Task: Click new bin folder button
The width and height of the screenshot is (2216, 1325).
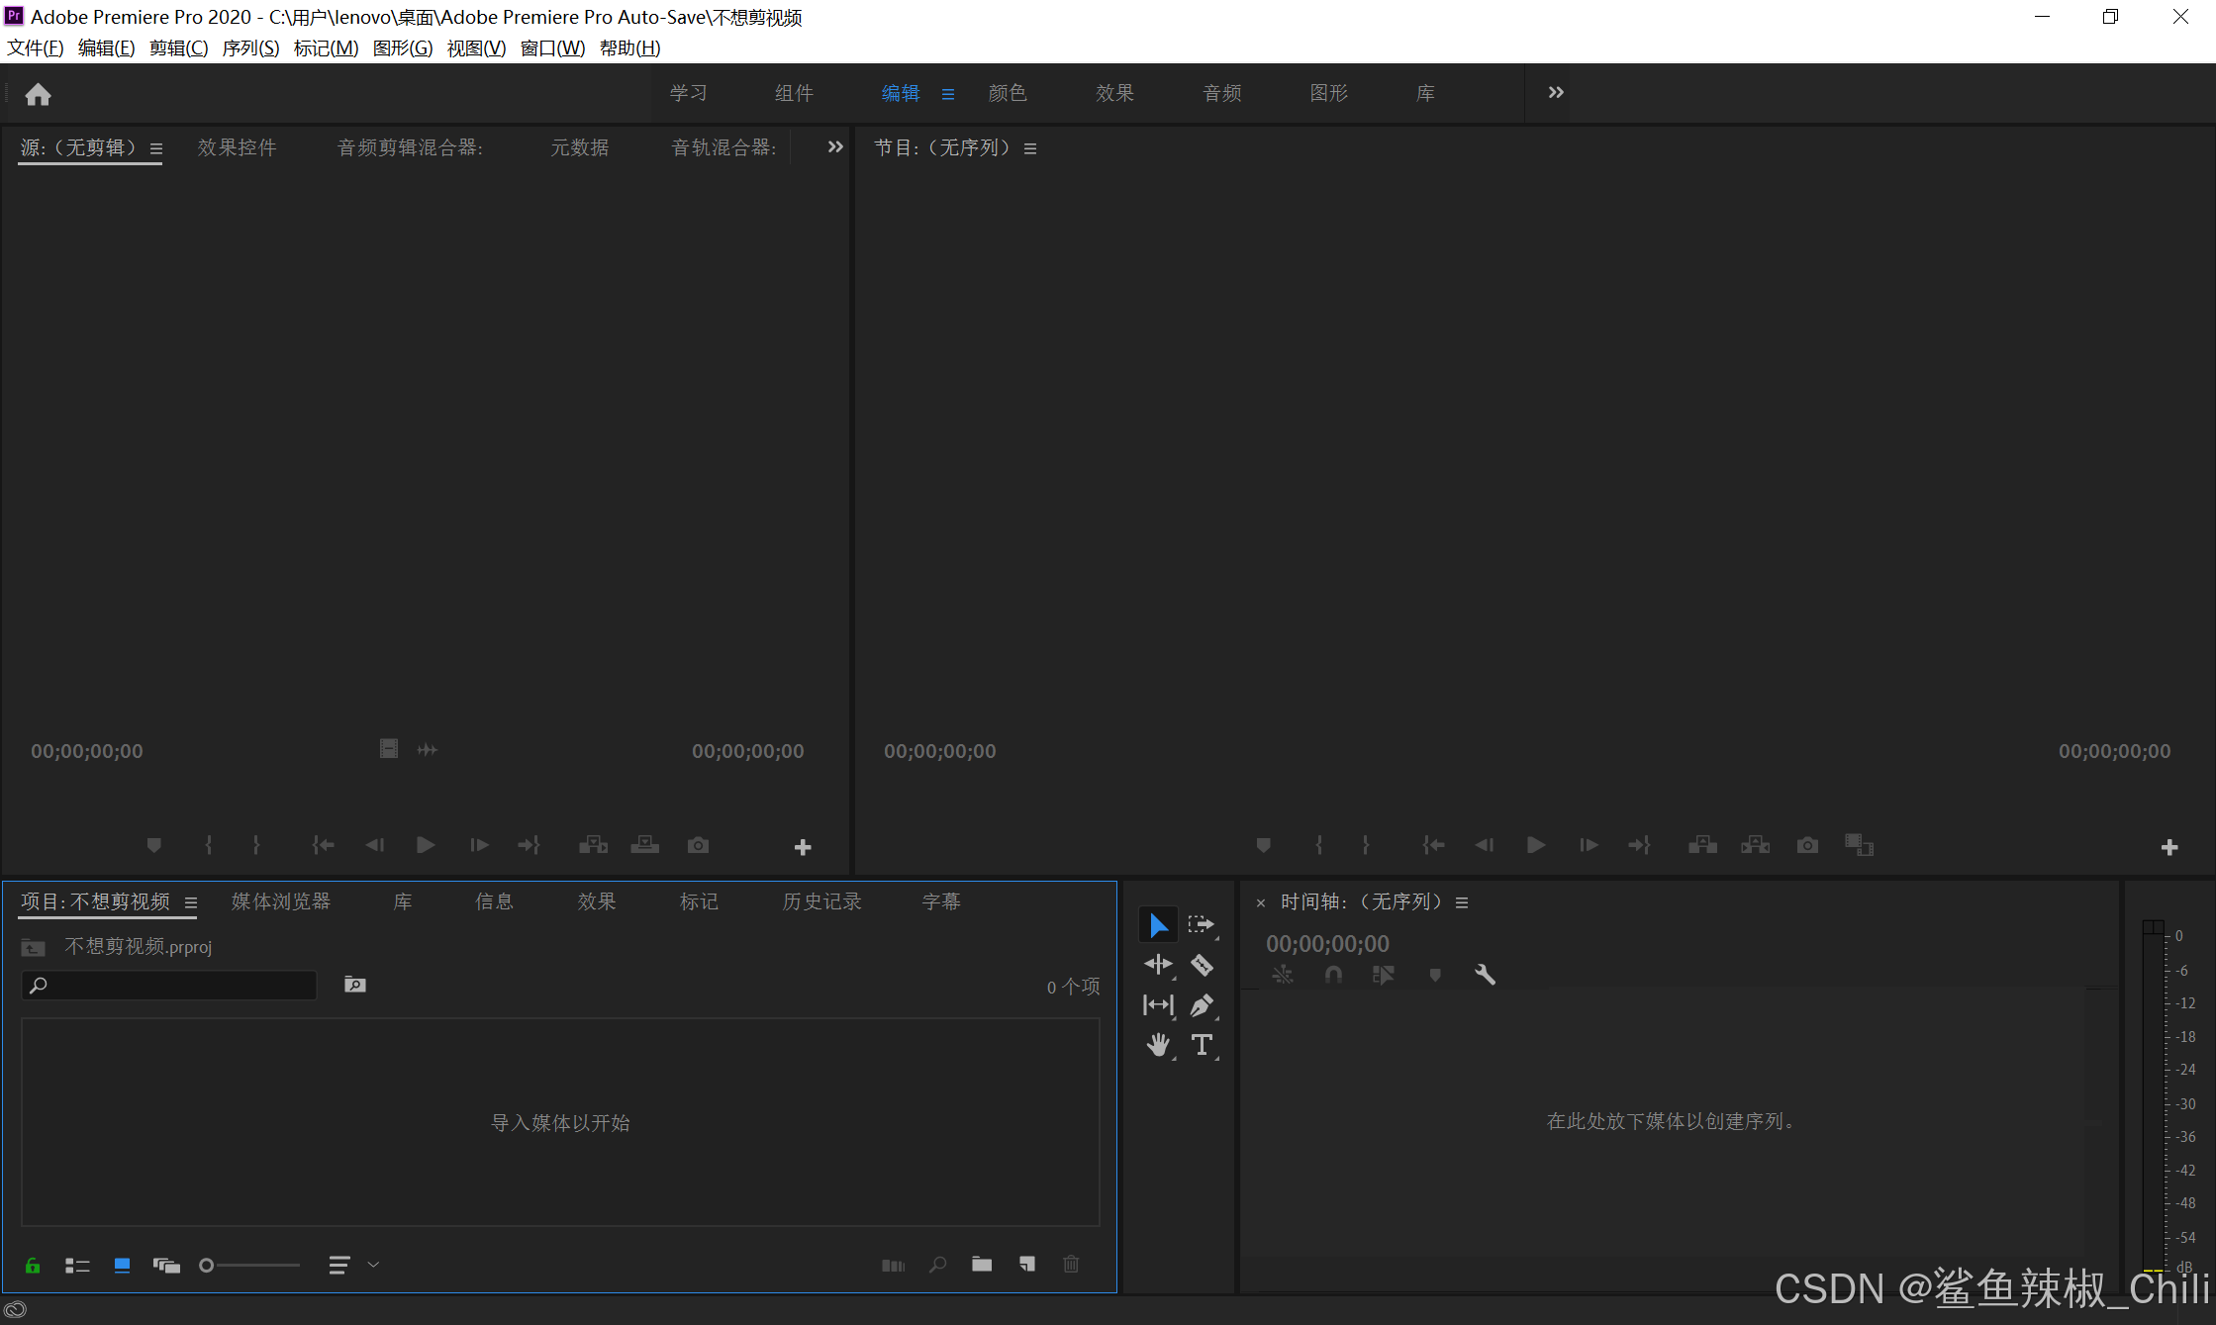Action: pyautogui.click(x=982, y=1265)
